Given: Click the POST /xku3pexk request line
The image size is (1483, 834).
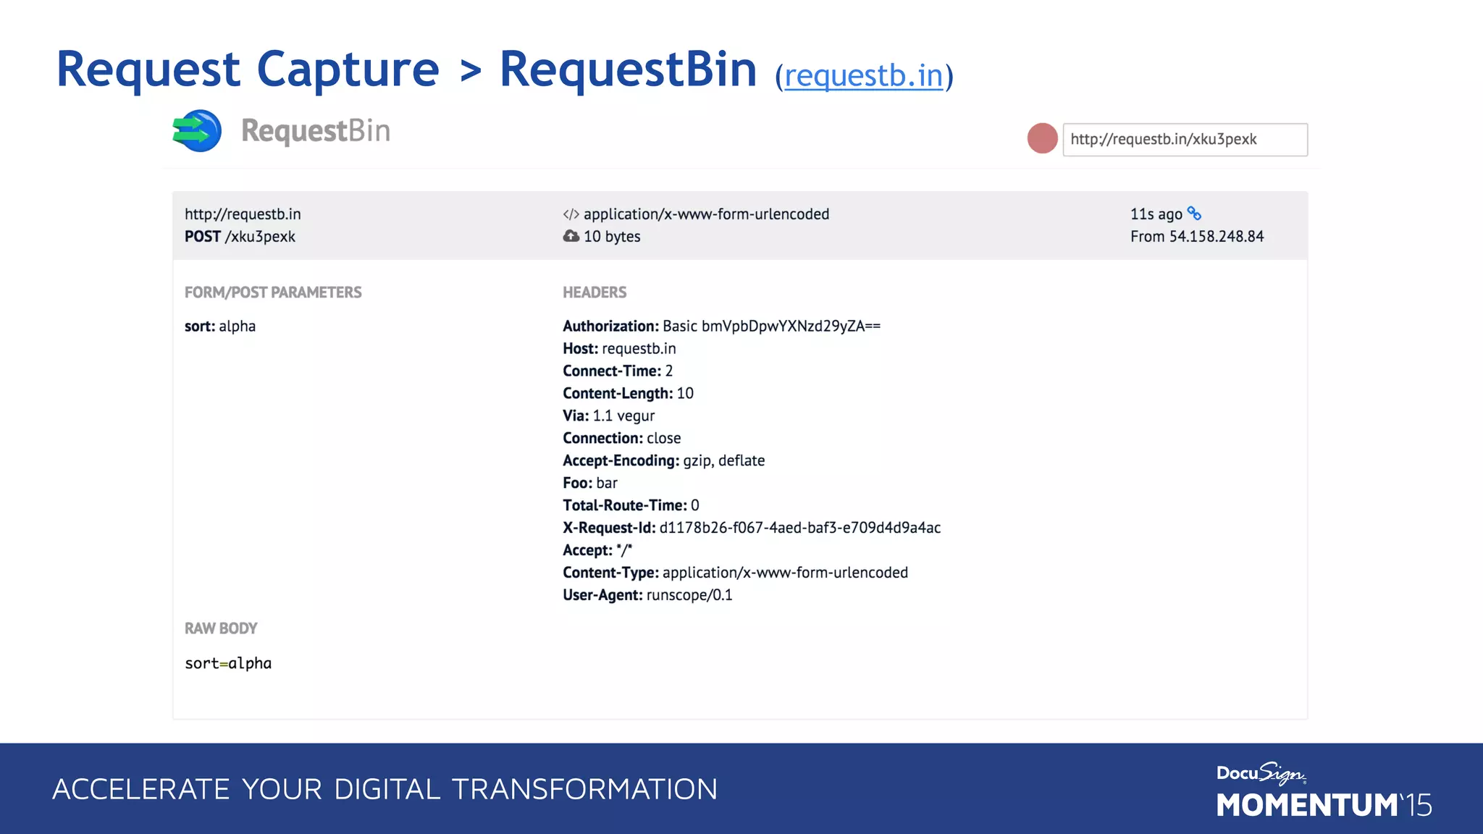Looking at the screenshot, I should [240, 237].
